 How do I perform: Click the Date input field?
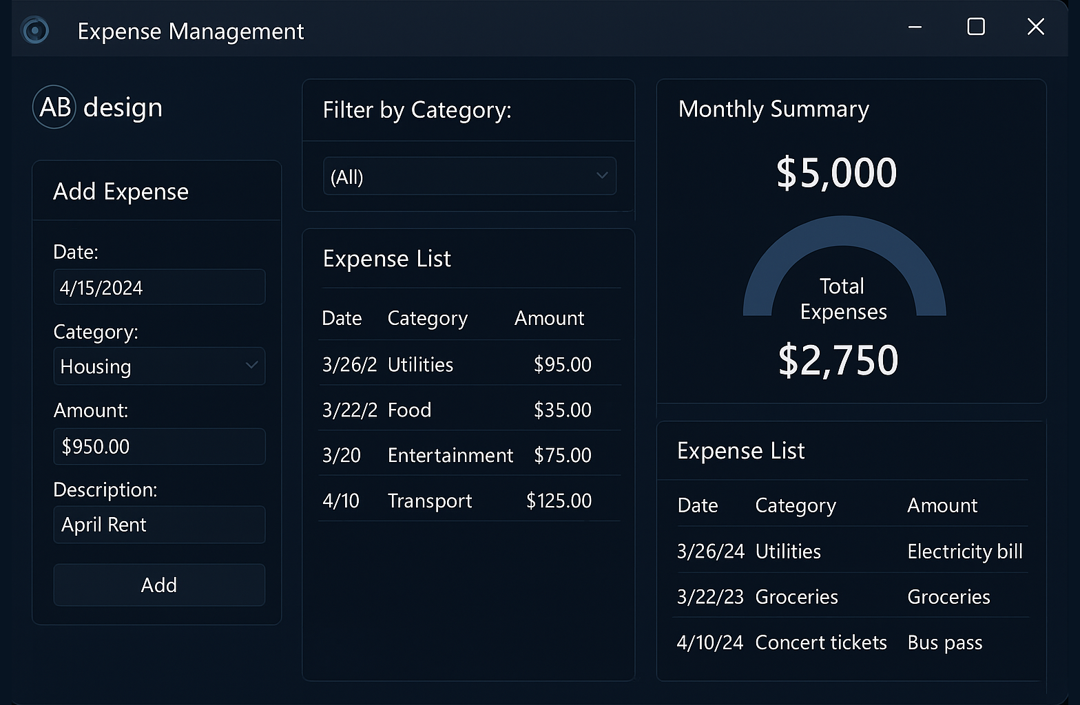159,287
